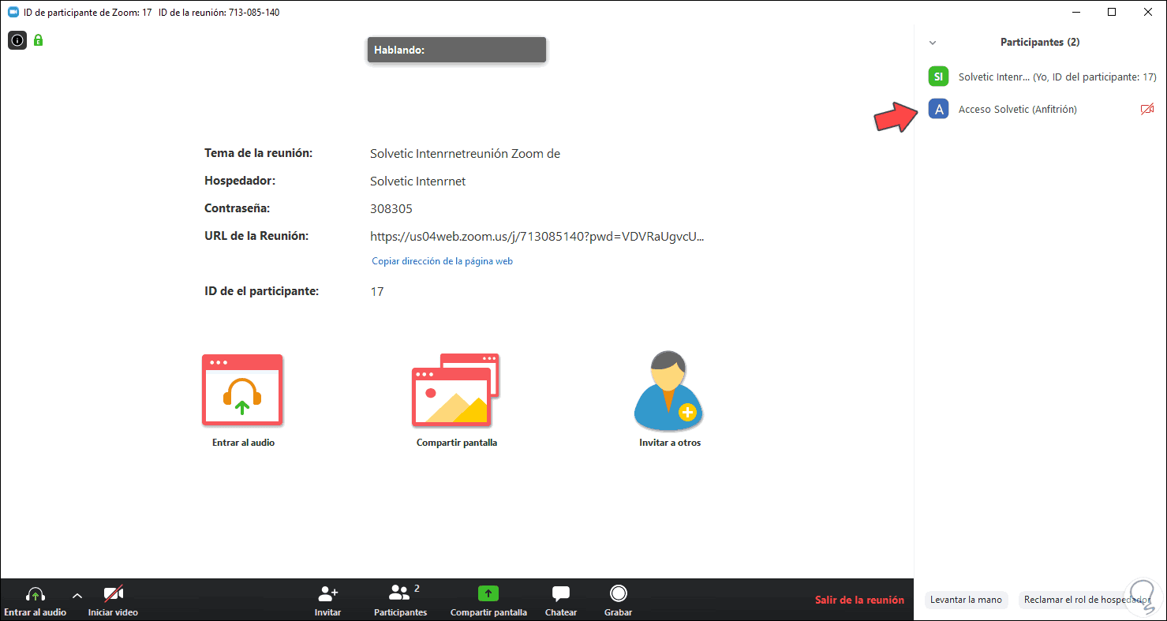Viewport: 1167px width, 621px height.
Task: Select participant Acceso Solvetic (Anfitrión)
Action: tap(1040, 109)
